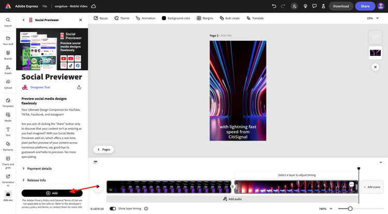
Task: Open the speech bubble on second clip
Action: 351,185
